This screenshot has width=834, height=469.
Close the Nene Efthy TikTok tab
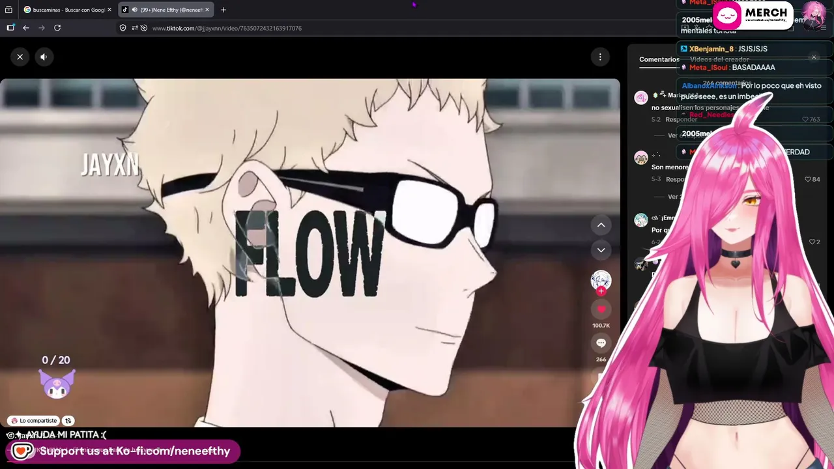pyautogui.click(x=207, y=10)
